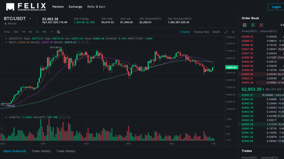
Task: Switch chart interval to 4H
Action: [30, 32]
